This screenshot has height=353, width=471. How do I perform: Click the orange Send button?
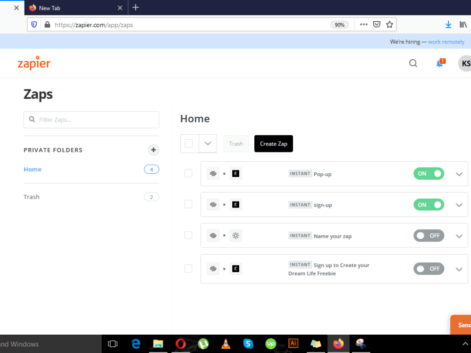[461, 325]
